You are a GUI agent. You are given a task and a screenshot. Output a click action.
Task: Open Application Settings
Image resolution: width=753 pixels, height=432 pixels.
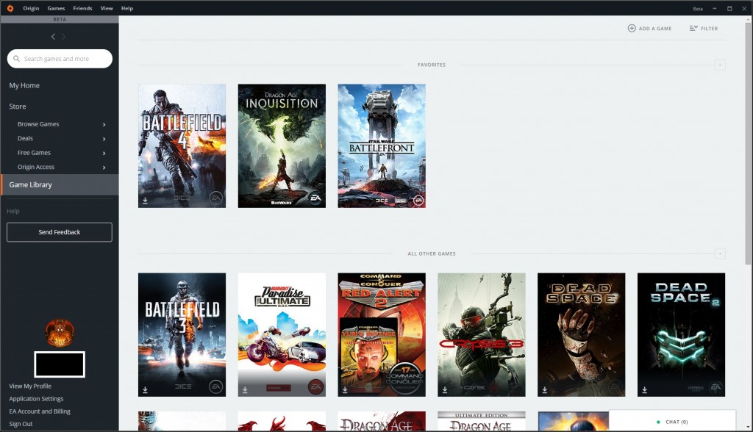click(36, 399)
